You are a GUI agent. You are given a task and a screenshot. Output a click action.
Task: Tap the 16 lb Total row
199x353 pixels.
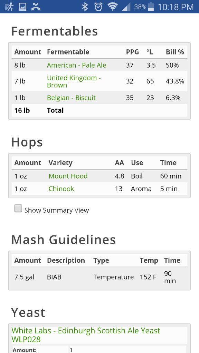click(x=99, y=110)
